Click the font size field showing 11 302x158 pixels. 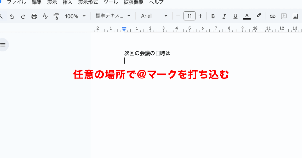tap(189, 16)
